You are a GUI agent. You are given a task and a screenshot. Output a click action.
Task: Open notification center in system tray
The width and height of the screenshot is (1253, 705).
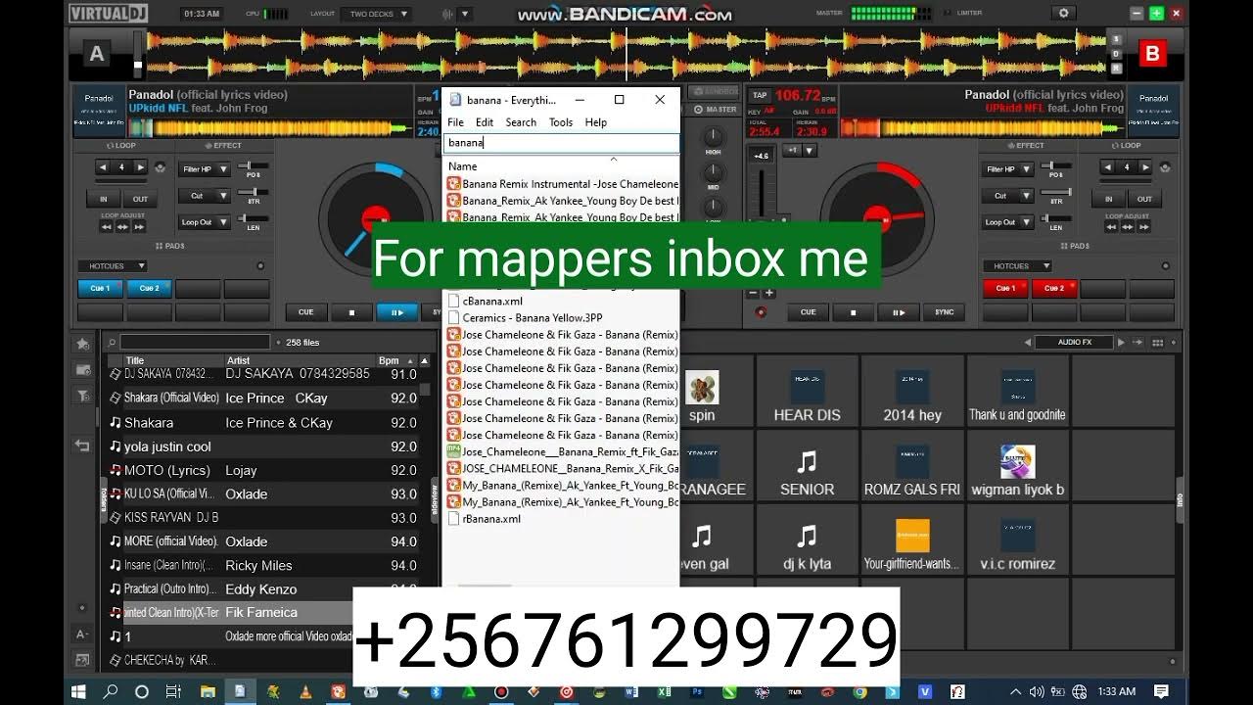1161,691
